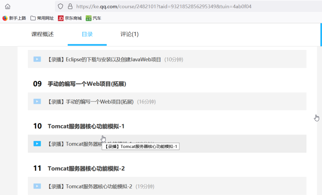Viewport: 322px width, 195px height.
Task: Click chapter heading 09 手动的编写一个Web项目(拓展)
Action: tap(80, 84)
